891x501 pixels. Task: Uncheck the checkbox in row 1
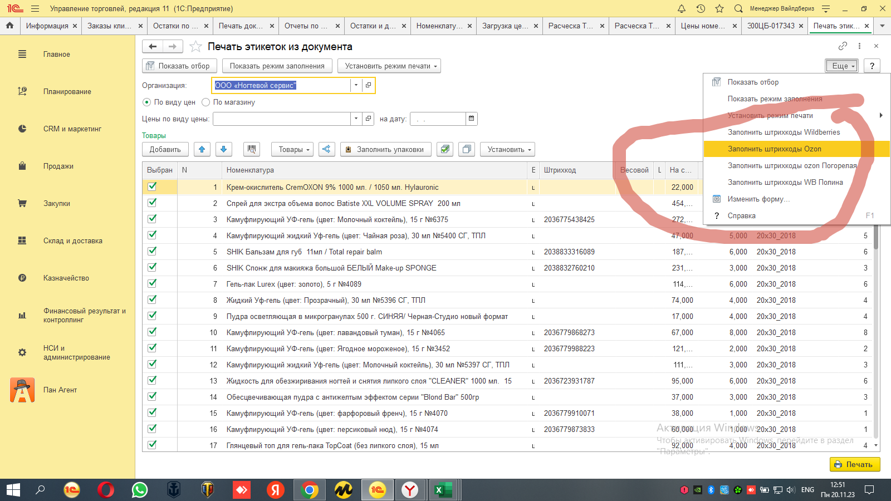point(152,187)
